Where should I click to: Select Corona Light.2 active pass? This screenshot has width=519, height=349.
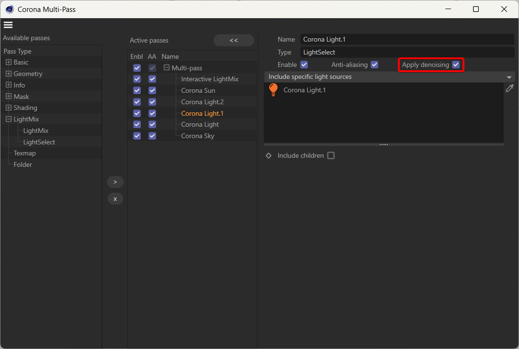202,102
